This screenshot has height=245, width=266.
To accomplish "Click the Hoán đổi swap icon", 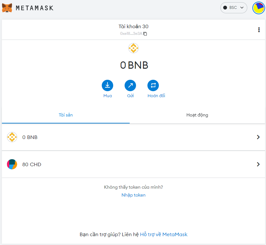I will click(153, 85).
